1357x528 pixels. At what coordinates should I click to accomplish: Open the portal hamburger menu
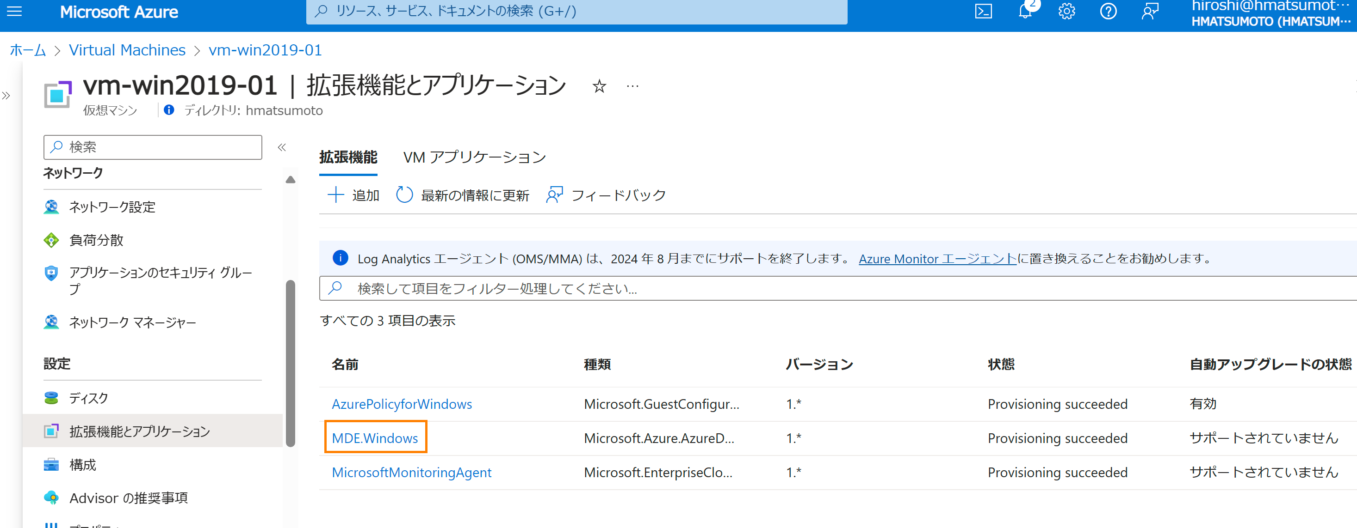point(14,12)
